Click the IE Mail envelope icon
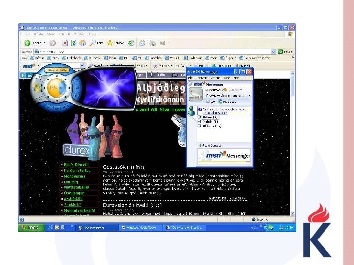Image resolution: width=354 pixels, height=265 pixels. tap(142, 43)
